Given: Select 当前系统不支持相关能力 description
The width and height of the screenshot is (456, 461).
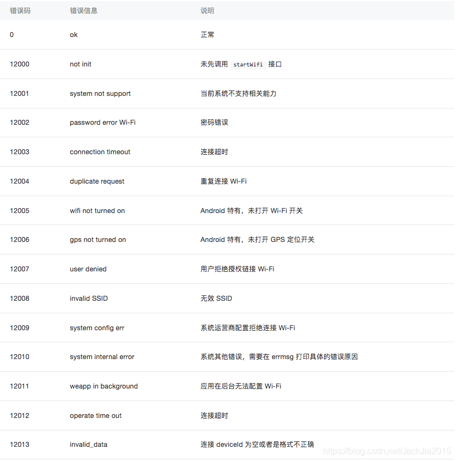Looking at the screenshot, I should (x=239, y=94).
